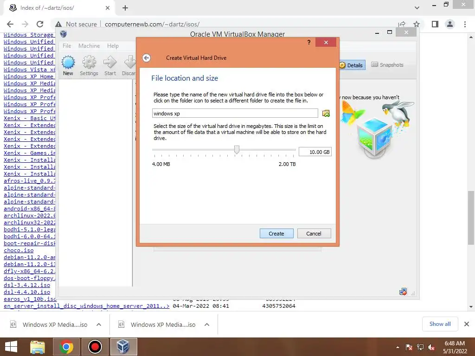The height and width of the screenshot is (356, 475).
Task: Open the Help menu in VirtualBox
Action: pyautogui.click(x=113, y=46)
